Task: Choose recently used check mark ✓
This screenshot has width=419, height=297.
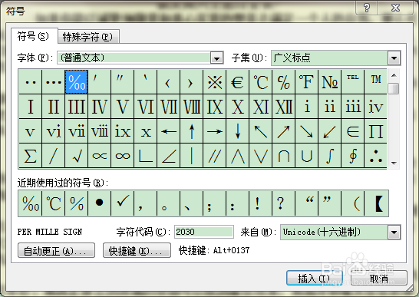Action: click(x=122, y=203)
